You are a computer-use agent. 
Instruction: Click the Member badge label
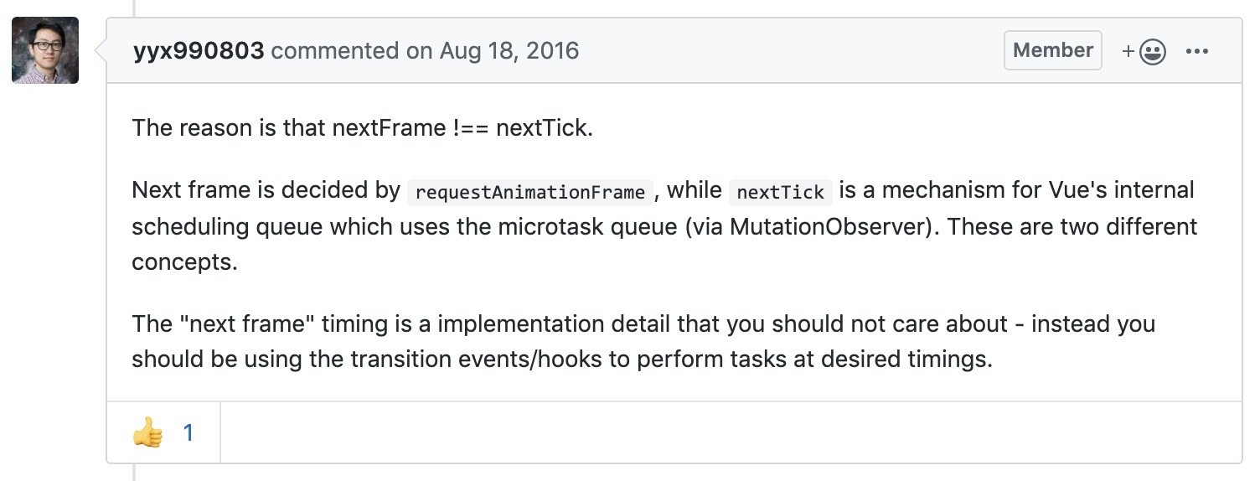tap(1053, 50)
